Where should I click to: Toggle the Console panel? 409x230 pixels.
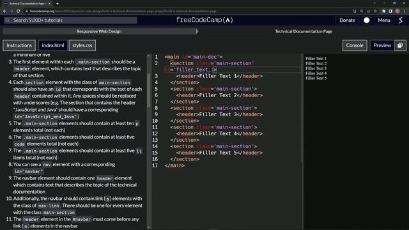click(x=355, y=45)
